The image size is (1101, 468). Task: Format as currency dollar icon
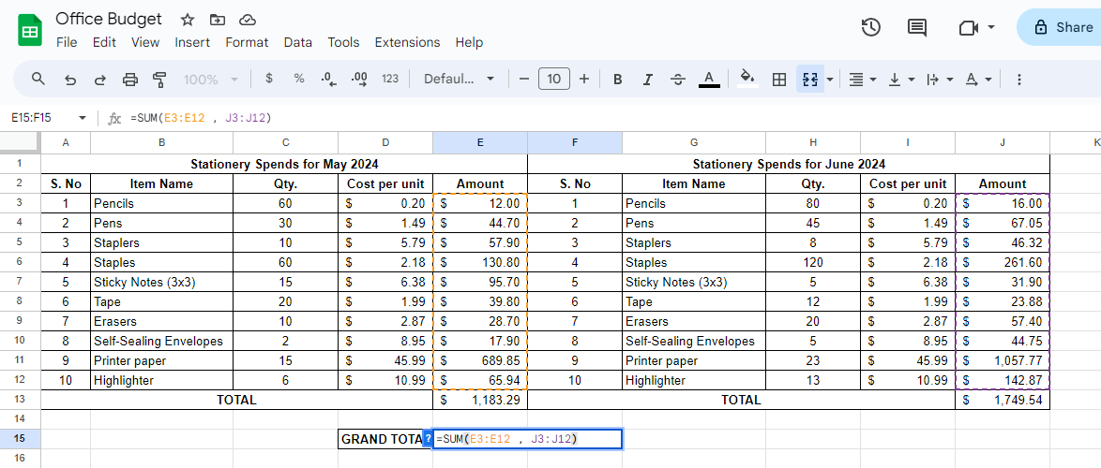point(269,80)
